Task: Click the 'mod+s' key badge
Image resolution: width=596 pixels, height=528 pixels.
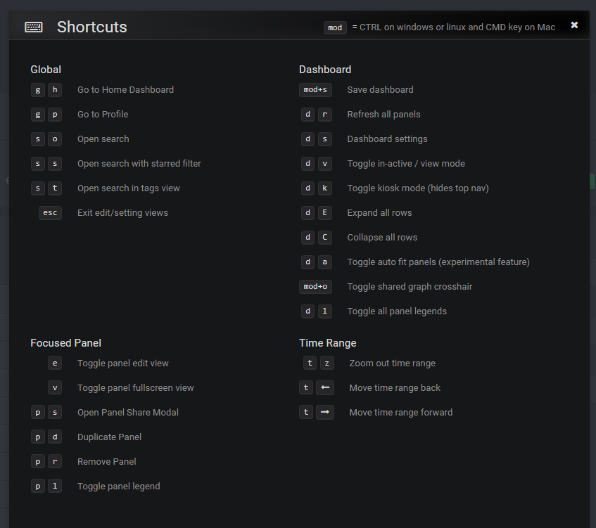Action: coord(315,90)
